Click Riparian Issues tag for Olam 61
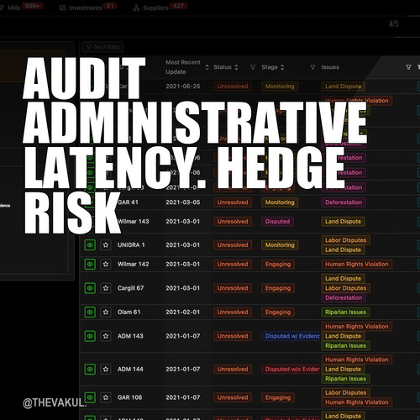Screen dimensions: 420x420 (x=345, y=312)
